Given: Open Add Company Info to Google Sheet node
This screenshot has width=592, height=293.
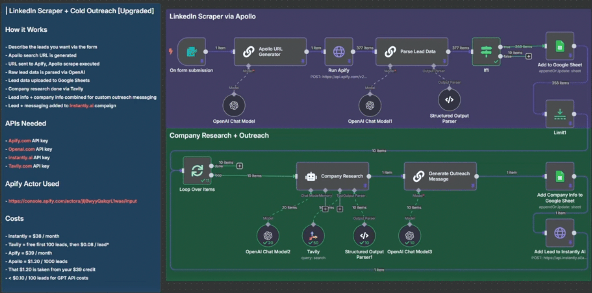Looking at the screenshot, I should pyautogui.click(x=560, y=176).
